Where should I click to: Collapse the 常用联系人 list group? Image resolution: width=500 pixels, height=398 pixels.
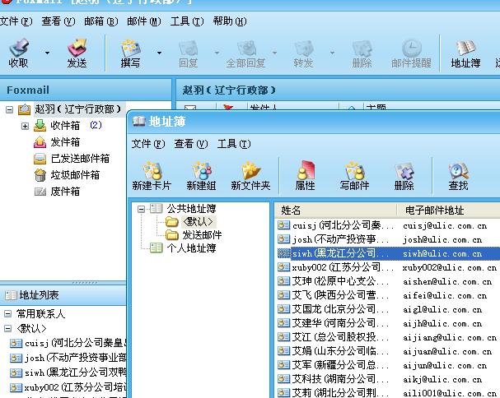point(8,314)
